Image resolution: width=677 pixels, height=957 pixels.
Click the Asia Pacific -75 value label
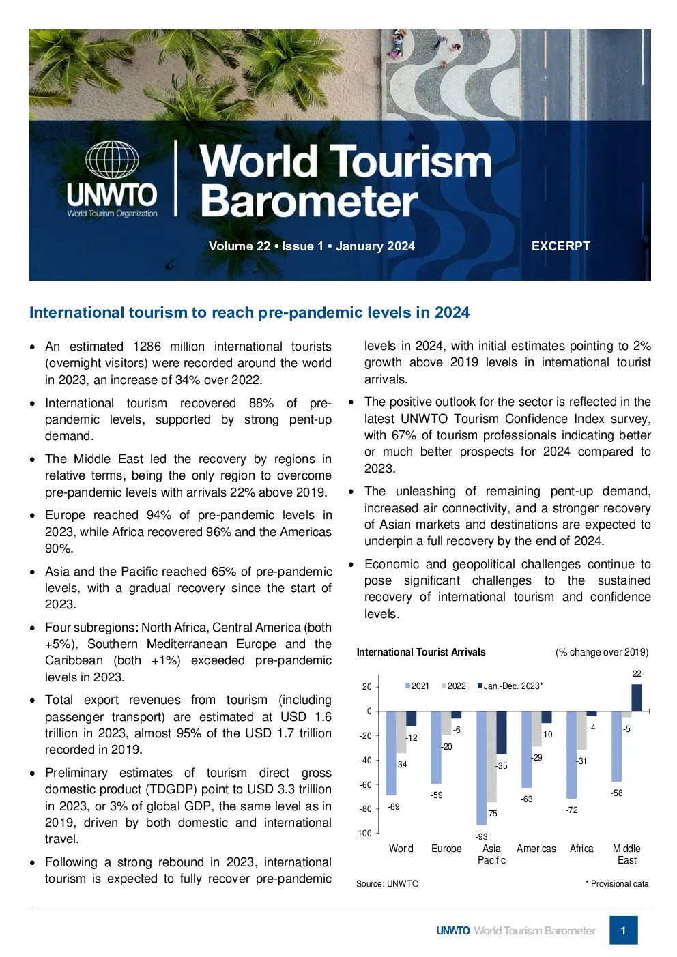click(491, 814)
